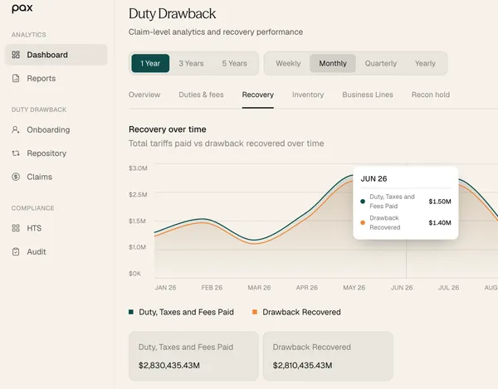Click the Dashboard grid icon
The width and height of the screenshot is (498, 389).
coord(16,55)
